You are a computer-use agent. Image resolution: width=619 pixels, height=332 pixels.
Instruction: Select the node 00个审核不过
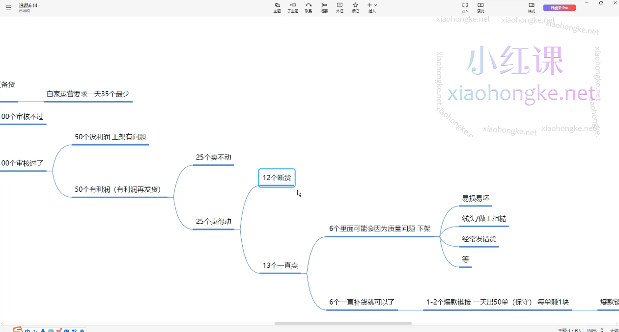coord(22,117)
